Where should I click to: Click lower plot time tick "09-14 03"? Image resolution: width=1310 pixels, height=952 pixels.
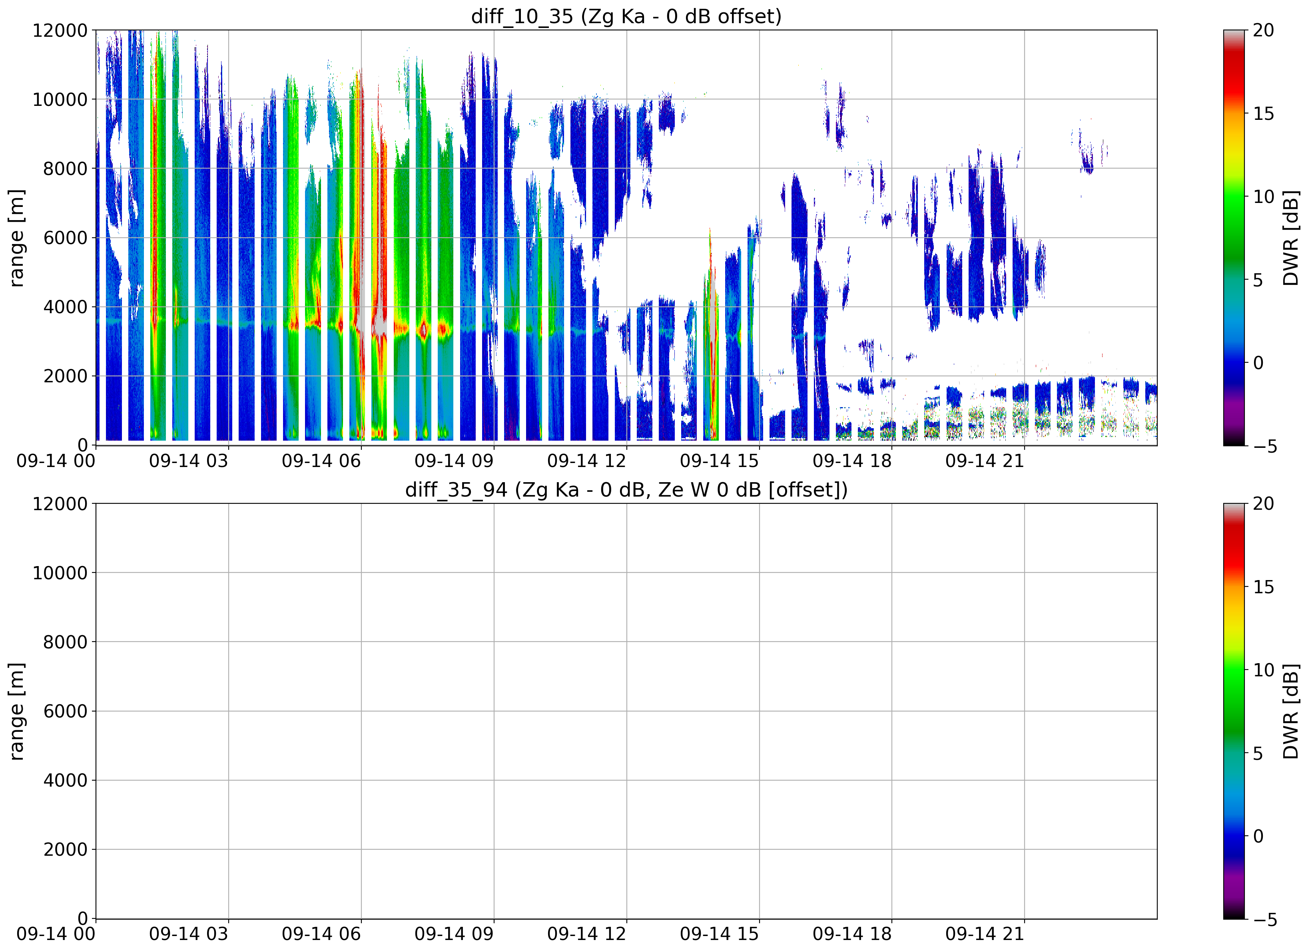[189, 935]
